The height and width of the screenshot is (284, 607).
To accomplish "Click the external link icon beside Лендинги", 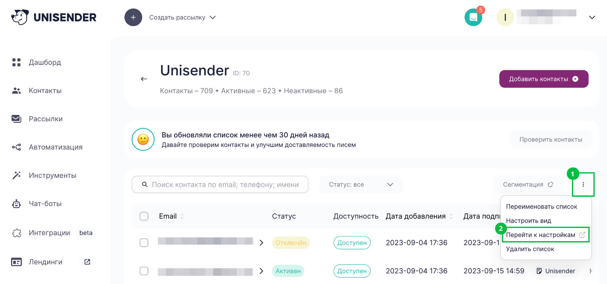I will (x=87, y=262).
